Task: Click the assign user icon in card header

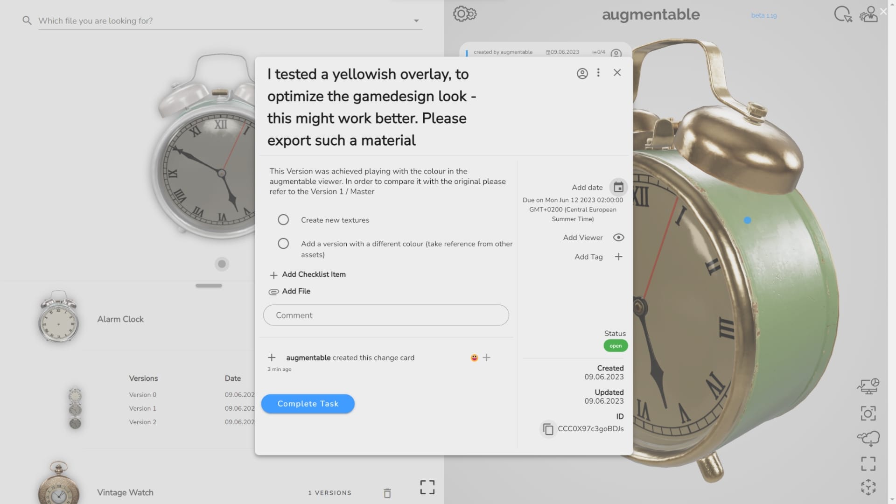Action: pos(582,73)
